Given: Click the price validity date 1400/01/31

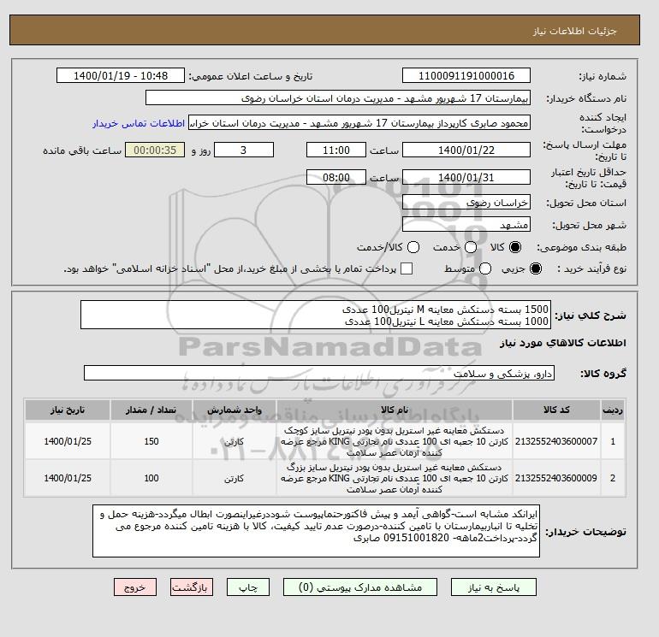Looking at the screenshot, I should coord(466,177).
